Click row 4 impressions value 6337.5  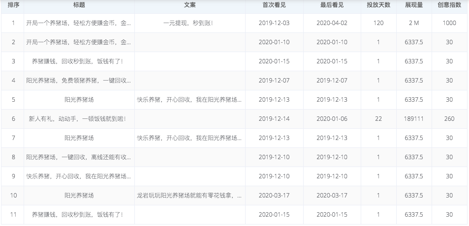click(x=414, y=80)
